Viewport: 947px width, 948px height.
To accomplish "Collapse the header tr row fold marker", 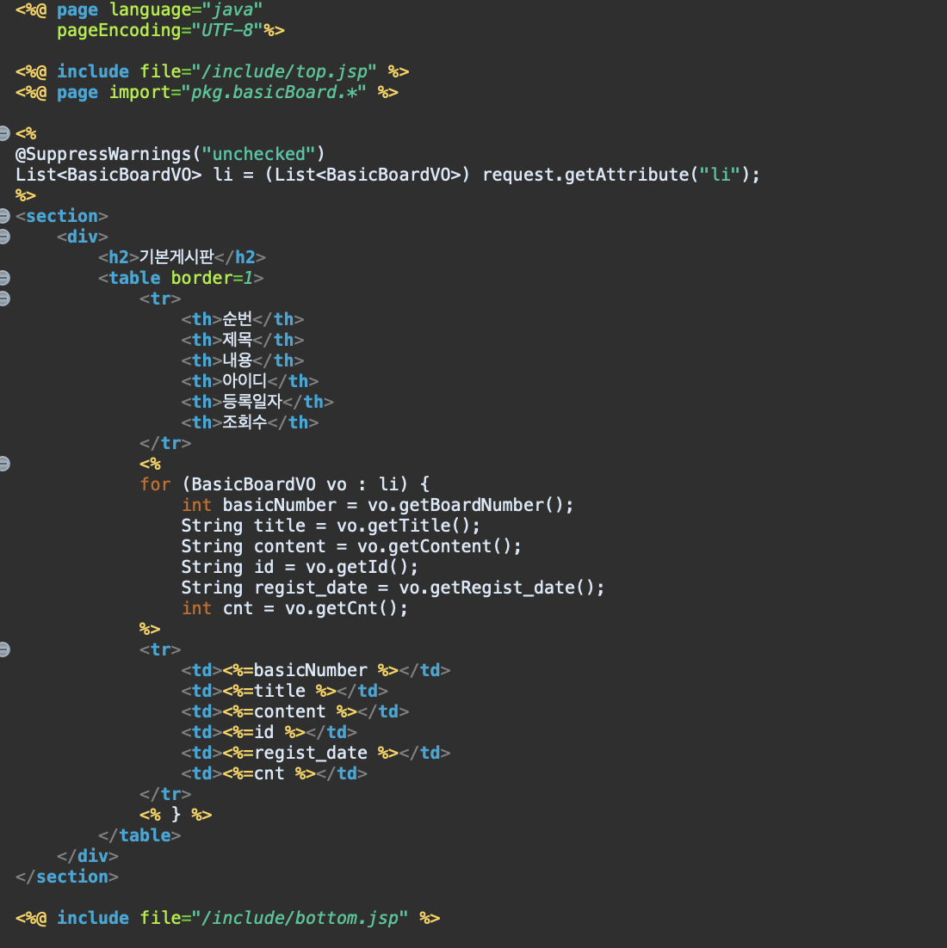I will [4, 298].
